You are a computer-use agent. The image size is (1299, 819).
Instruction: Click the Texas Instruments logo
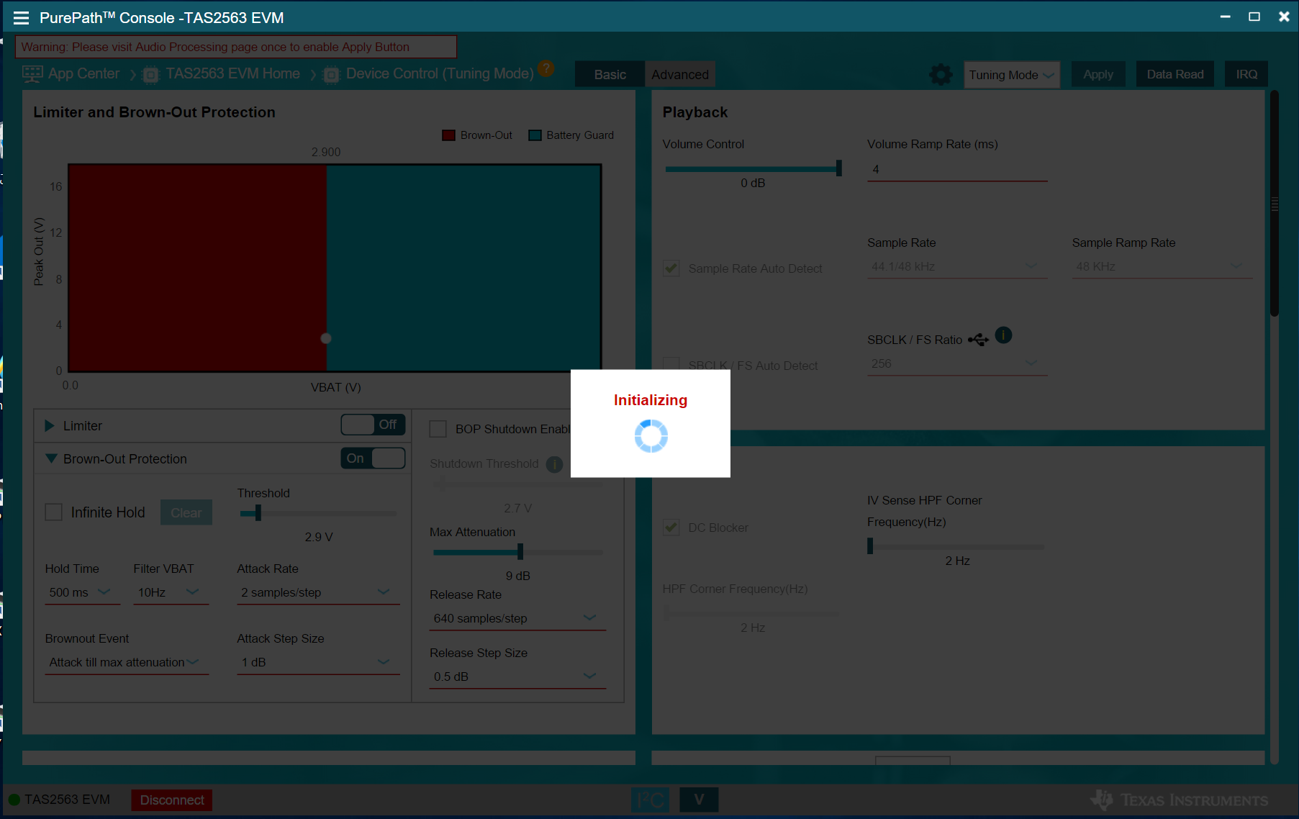(x=1179, y=800)
